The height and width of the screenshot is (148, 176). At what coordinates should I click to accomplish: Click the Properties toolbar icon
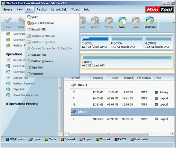150,20
